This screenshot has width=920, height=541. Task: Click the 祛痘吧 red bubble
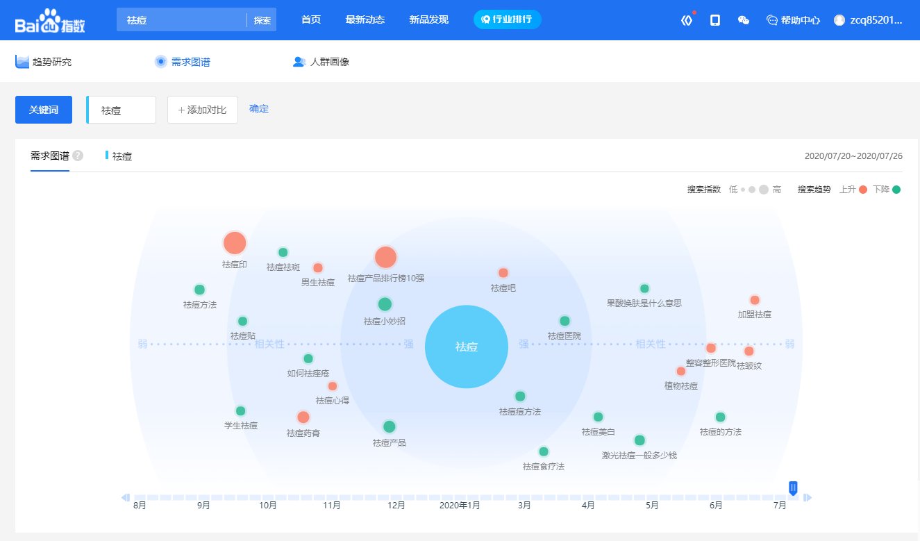click(x=503, y=273)
